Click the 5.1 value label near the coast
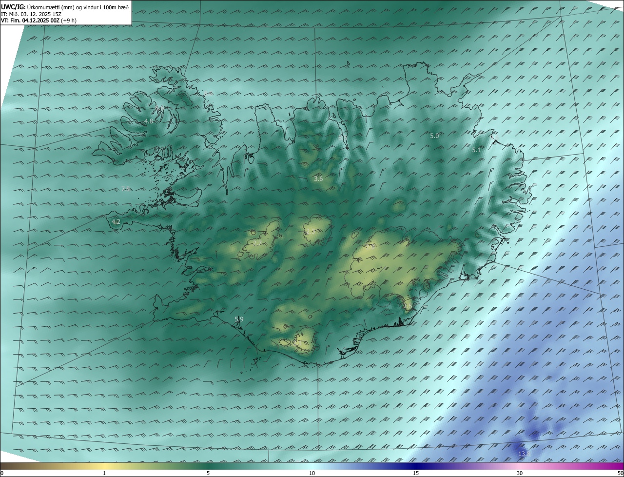The image size is (624, 477). [476, 150]
